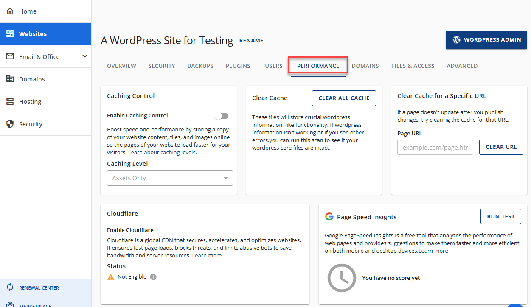Open Domains in the left sidebar
531x307 pixels.
click(45, 79)
